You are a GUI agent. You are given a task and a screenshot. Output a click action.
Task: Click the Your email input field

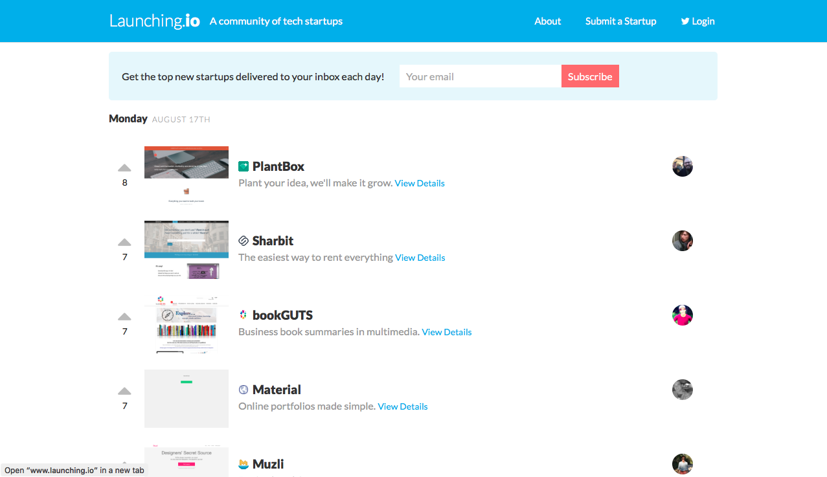pyautogui.click(x=480, y=76)
